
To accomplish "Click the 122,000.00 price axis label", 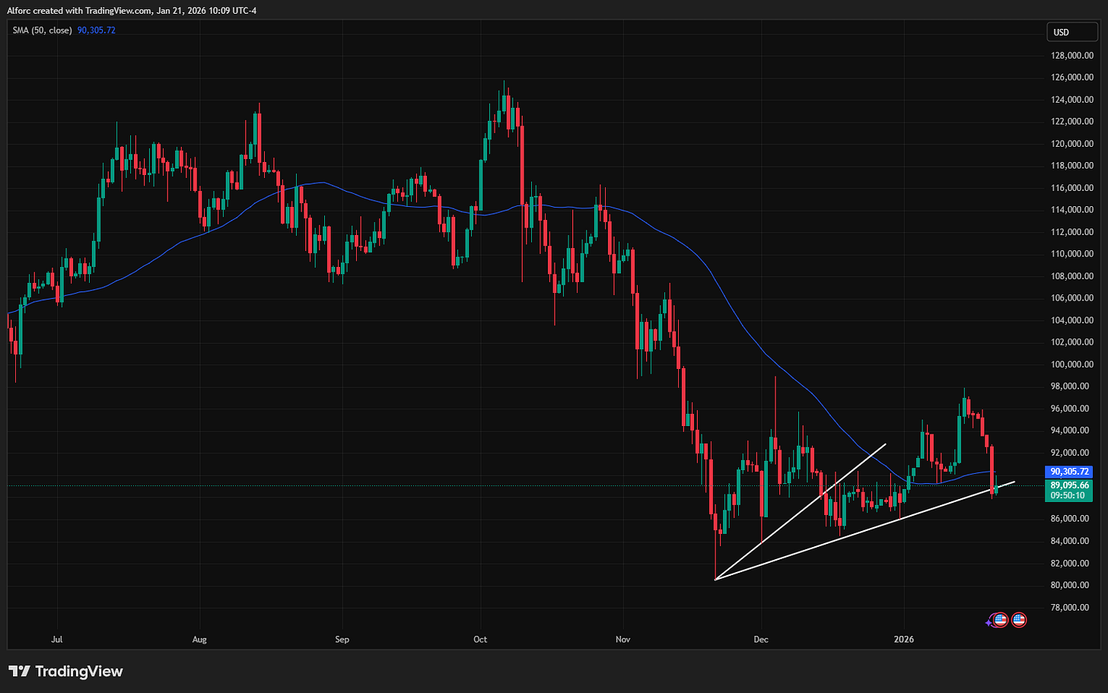I will (1072, 122).
